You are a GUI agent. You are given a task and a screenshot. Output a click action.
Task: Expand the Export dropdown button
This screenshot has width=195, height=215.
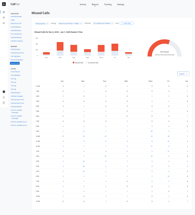183,74
